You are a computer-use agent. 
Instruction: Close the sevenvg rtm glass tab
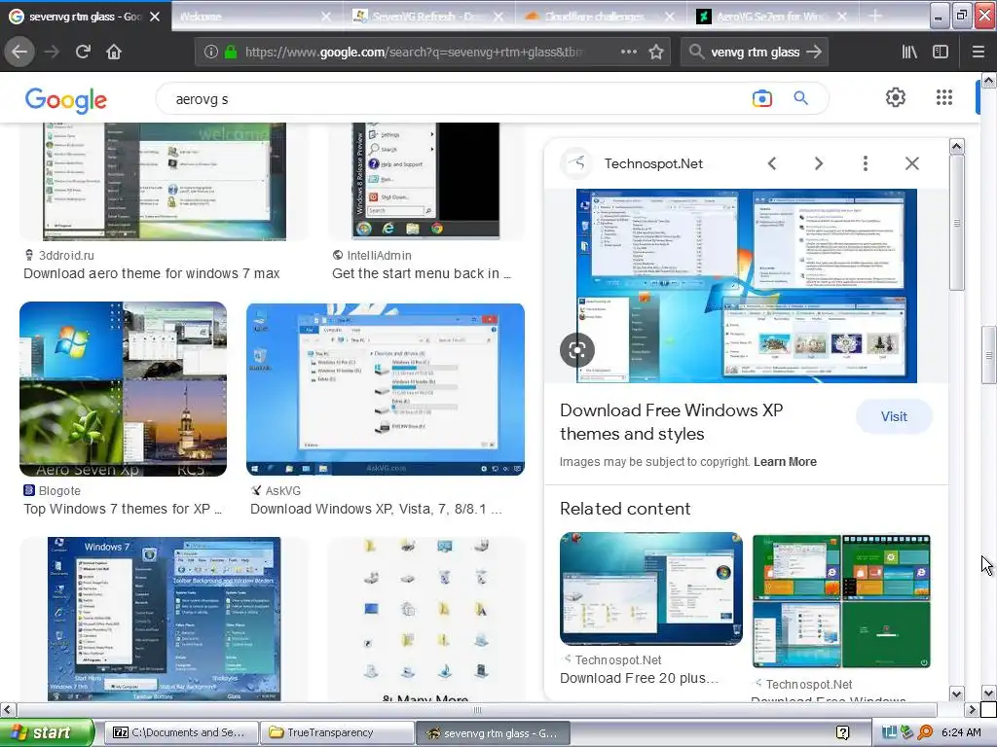(155, 18)
